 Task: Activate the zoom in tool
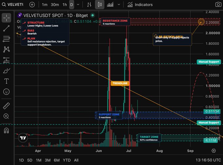[x=7, y=116]
